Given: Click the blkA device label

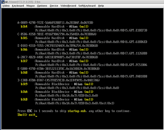Looking at the screenshot, I should [x=24, y=92].
